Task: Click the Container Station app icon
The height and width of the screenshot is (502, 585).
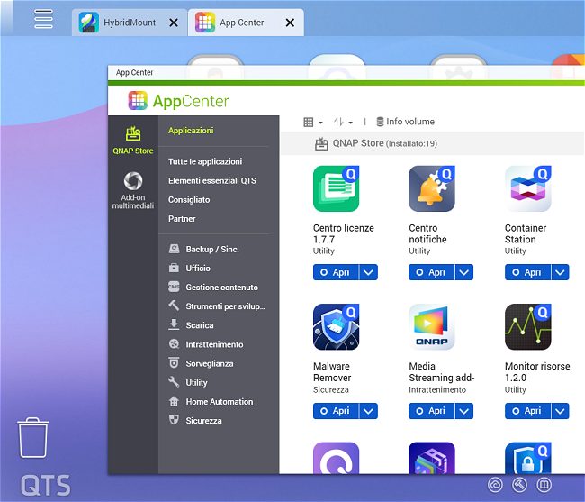Action: coord(527,189)
